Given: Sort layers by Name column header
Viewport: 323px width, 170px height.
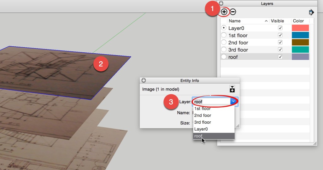Looking at the screenshot, I should (x=235, y=21).
